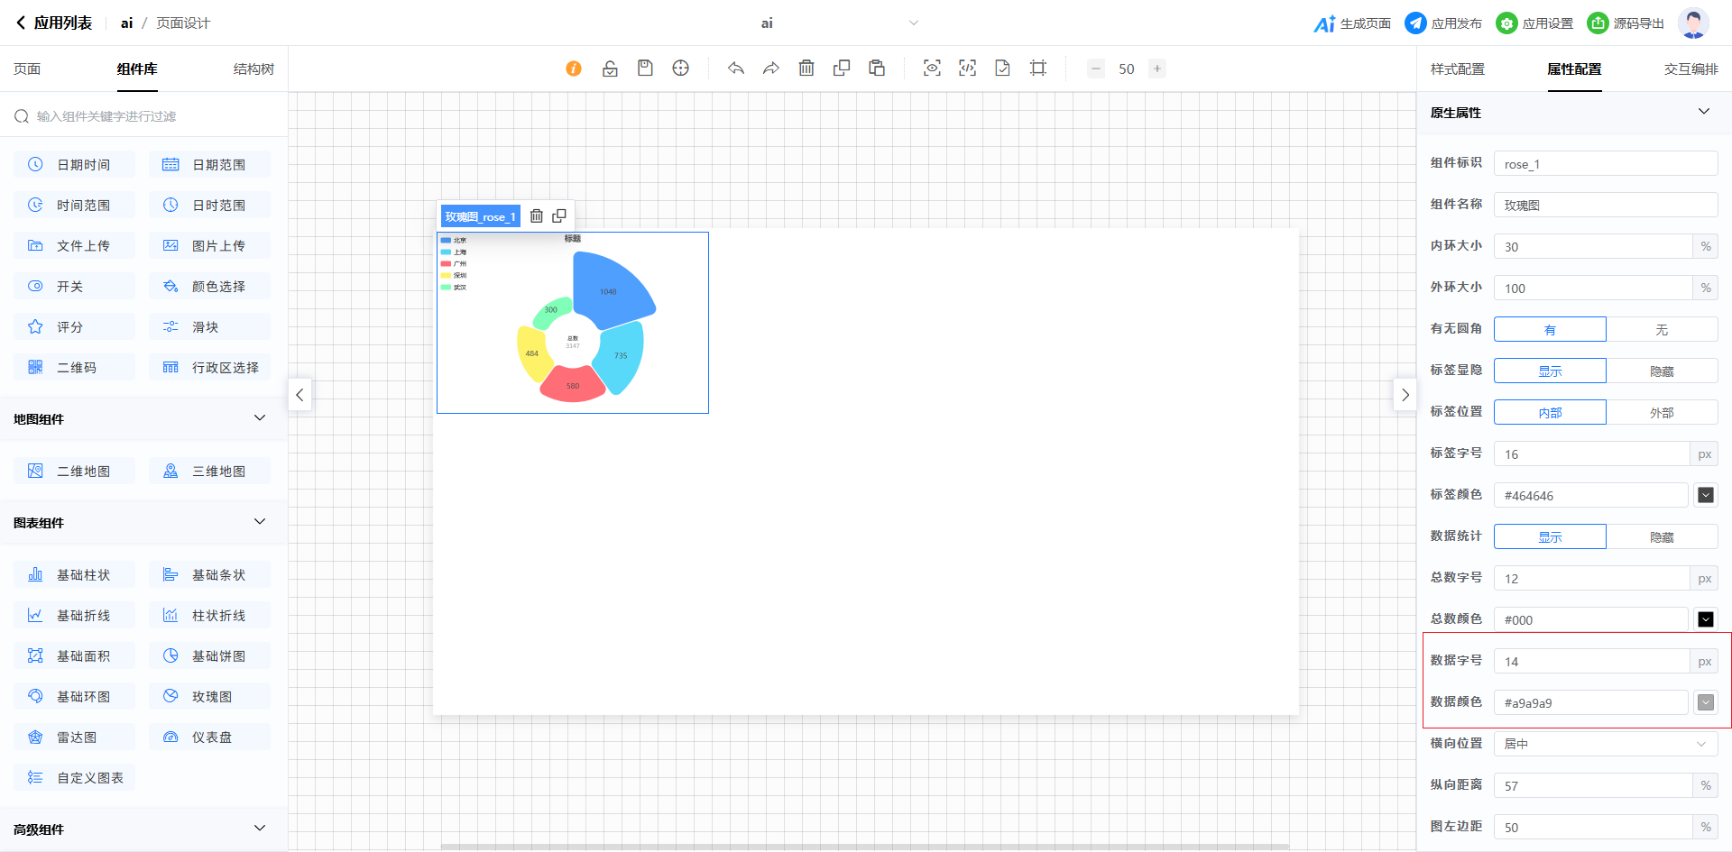Image resolution: width=1732 pixels, height=852 pixels.
Task: Delete the rose_1 chart via its trash icon
Action: [x=537, y=216]
